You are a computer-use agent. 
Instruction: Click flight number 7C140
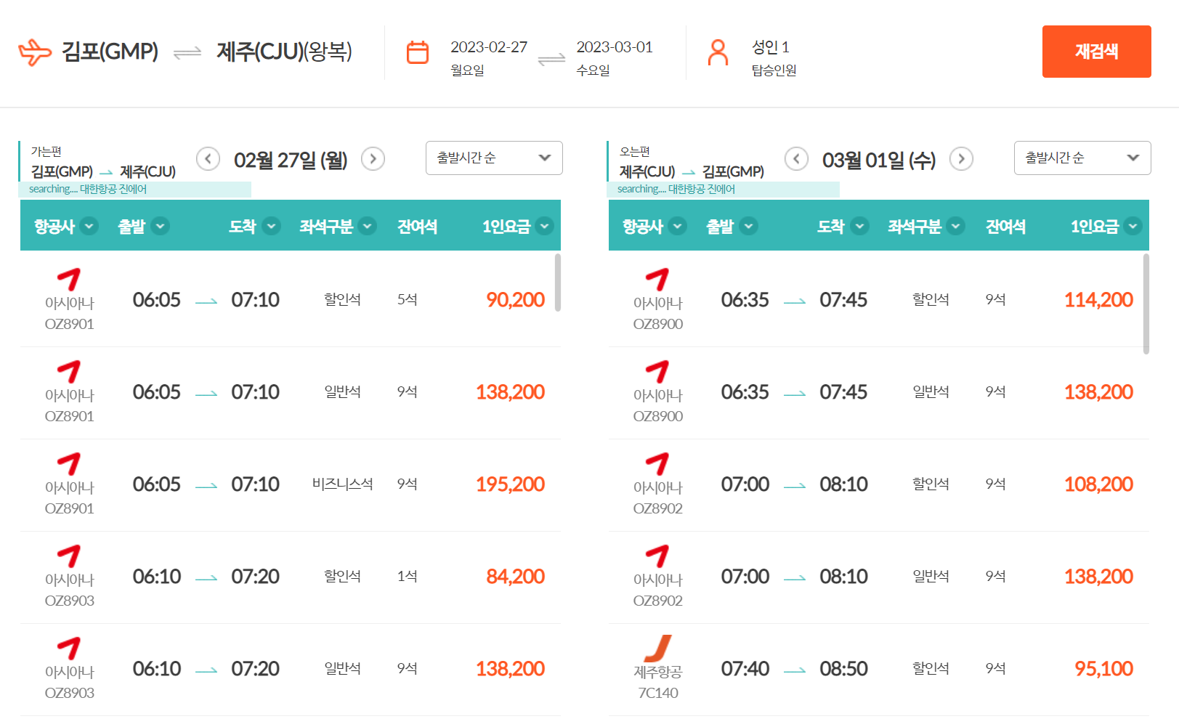point(658,693)
